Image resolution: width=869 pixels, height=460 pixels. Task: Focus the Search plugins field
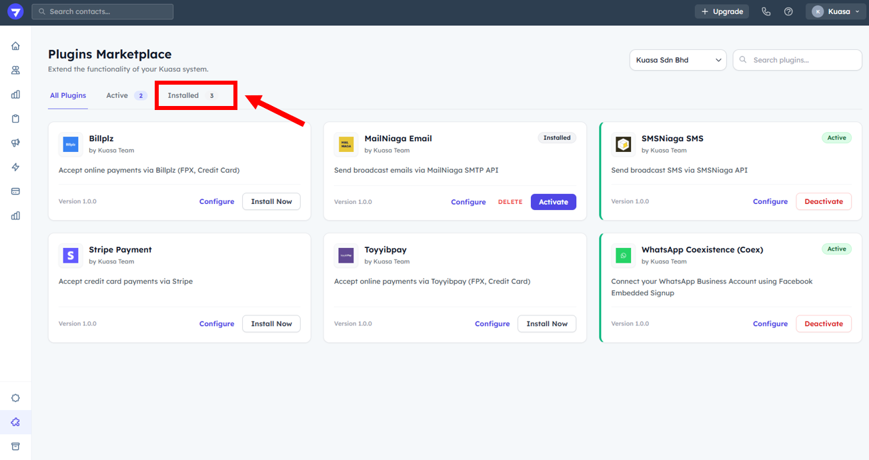(x=803, y=60)
